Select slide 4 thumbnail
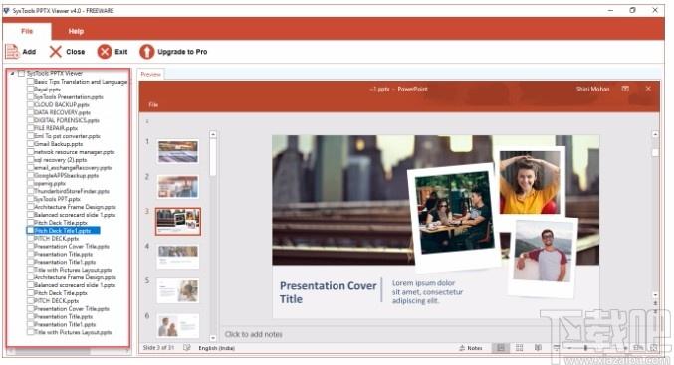 178,257
